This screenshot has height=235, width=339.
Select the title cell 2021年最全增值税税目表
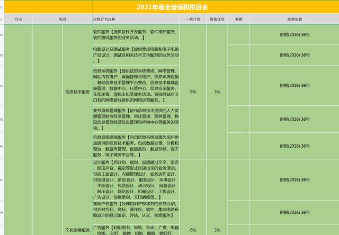172,7
